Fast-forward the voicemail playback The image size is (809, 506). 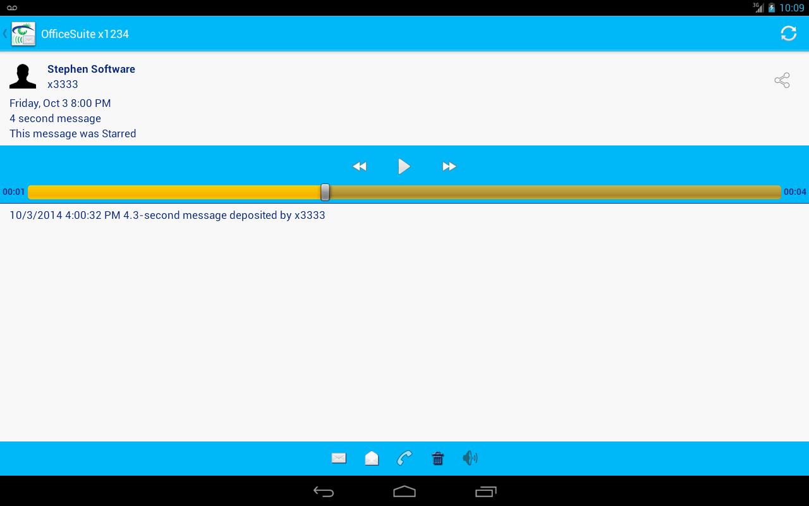[449, 166]
